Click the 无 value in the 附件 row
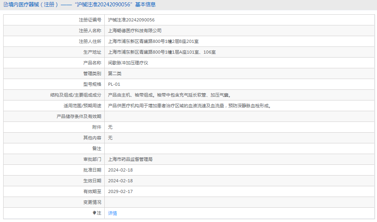The image size is (377, 222). click(110, 127)
